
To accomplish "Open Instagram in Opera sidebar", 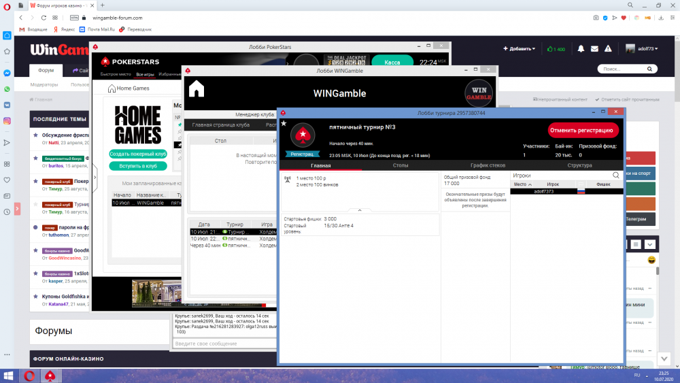I will (7, 121).
